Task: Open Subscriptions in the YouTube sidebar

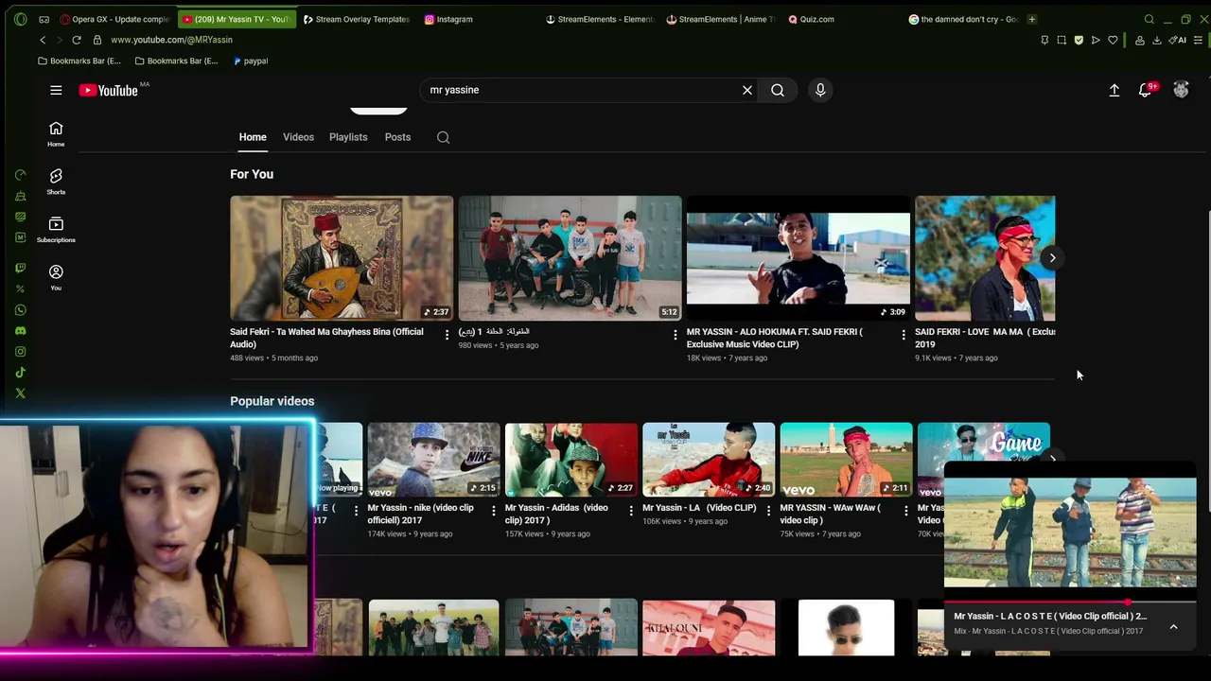Action: pos(56,229)
